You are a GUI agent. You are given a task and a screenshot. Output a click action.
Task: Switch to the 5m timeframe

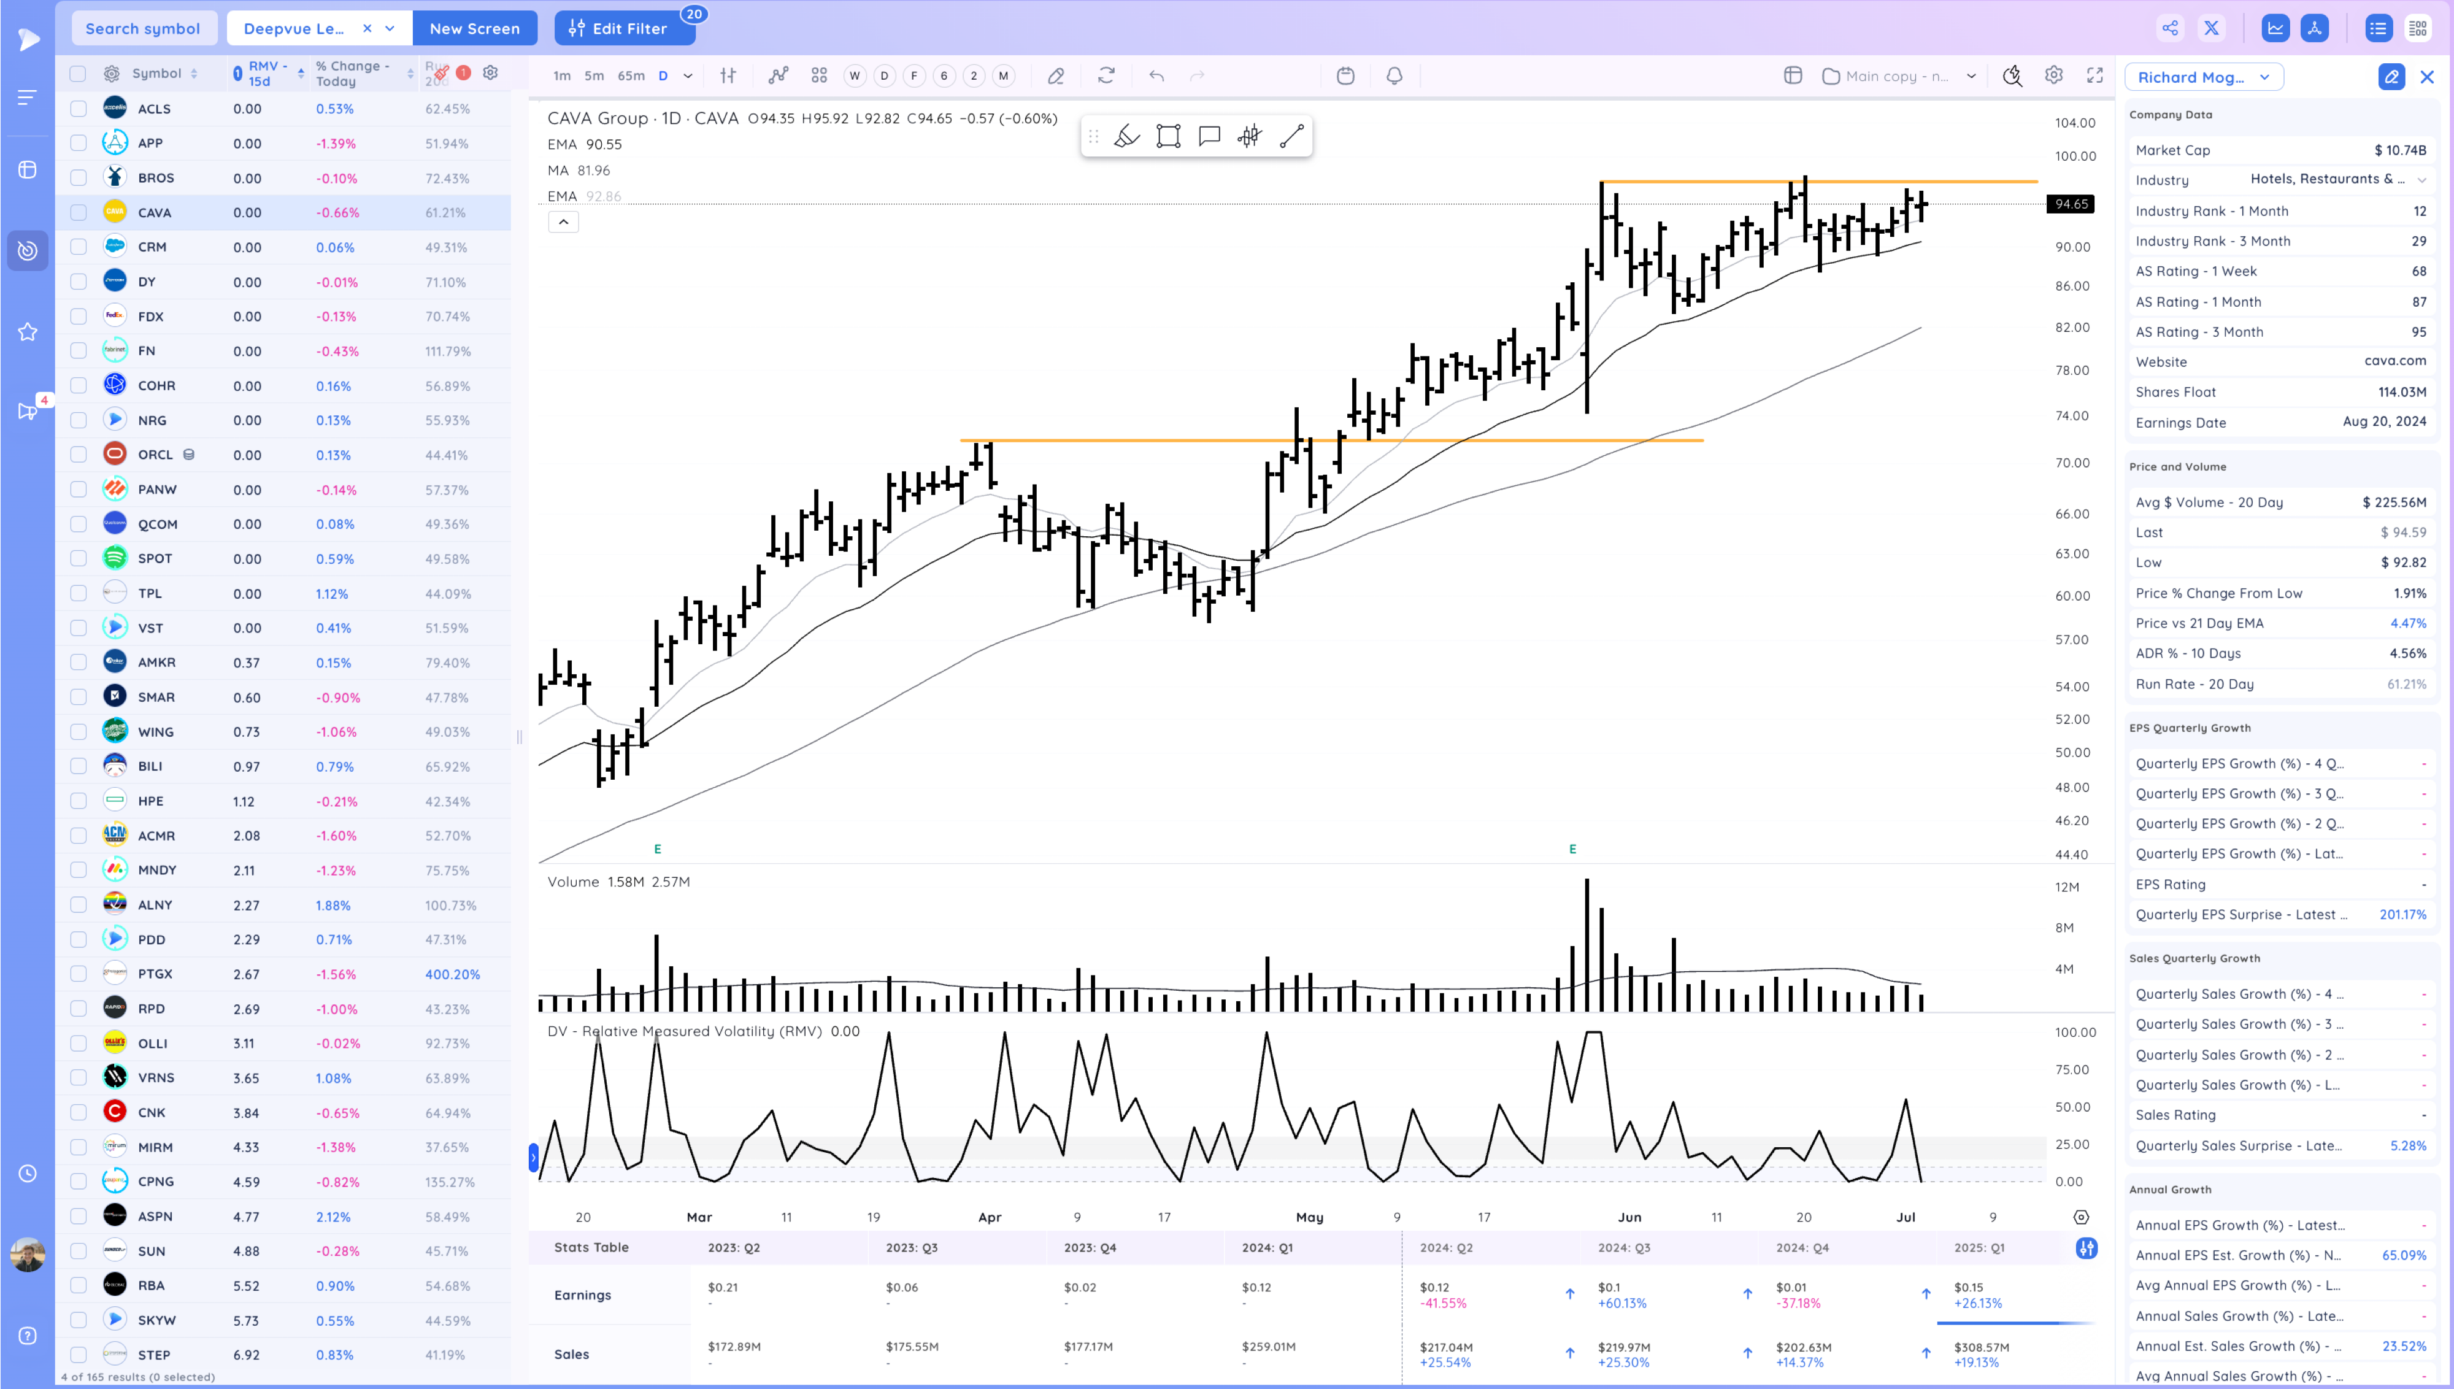593,75
